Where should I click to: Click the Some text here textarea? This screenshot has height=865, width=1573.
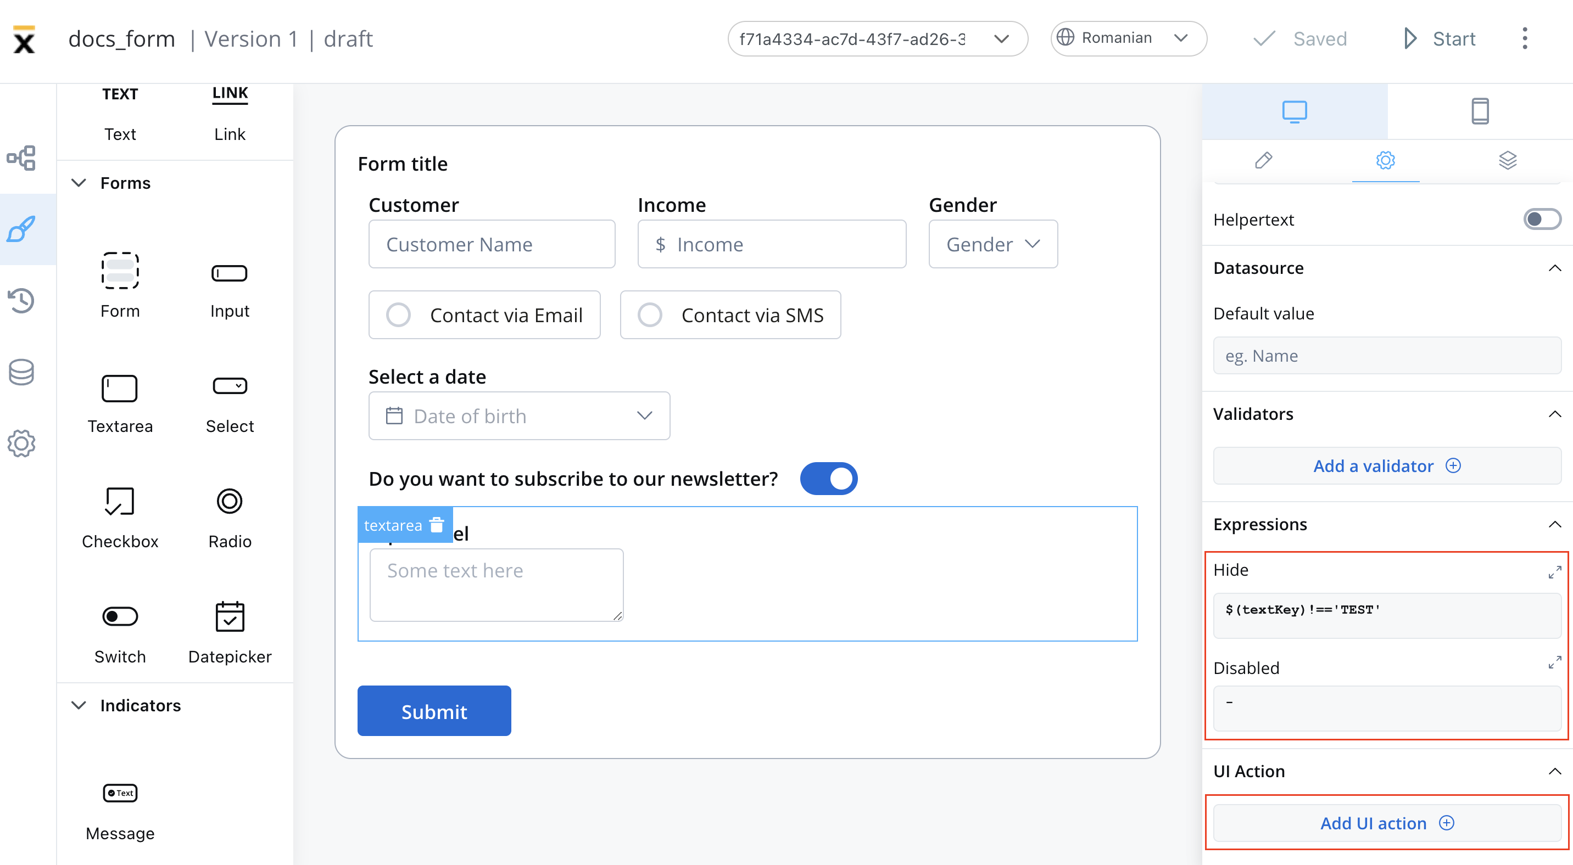click(497, 585)
